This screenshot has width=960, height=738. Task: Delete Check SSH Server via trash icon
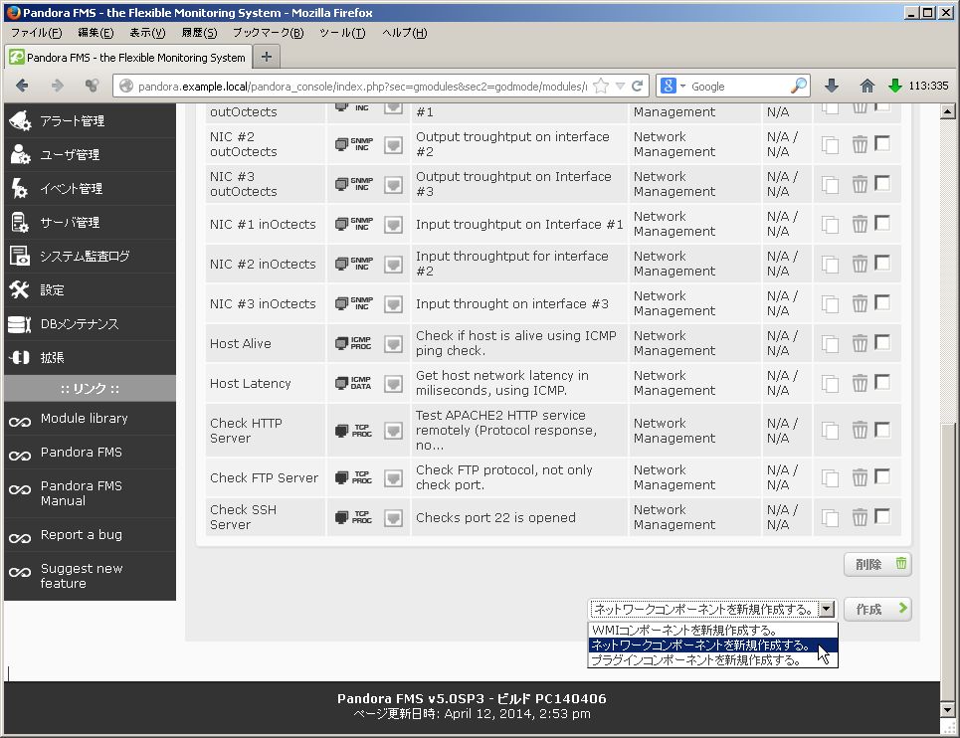pos(860,518)
